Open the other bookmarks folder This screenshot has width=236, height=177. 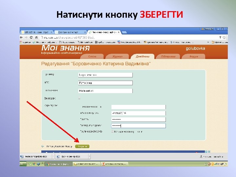pos(219,42)
